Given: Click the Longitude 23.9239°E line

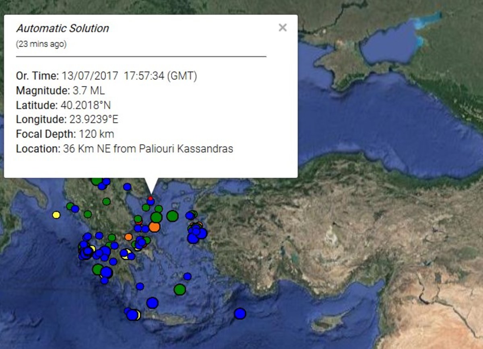Looking at the screenshot, I should (x=67, y=119).
